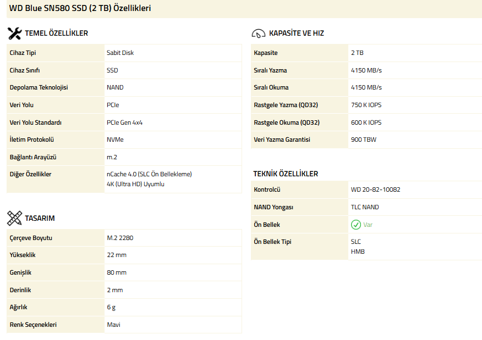482x340 pixels.
Task: Click the wrench icon beside TEMEL ÖZELLİKLER
Action: click(x=14, y=34)
